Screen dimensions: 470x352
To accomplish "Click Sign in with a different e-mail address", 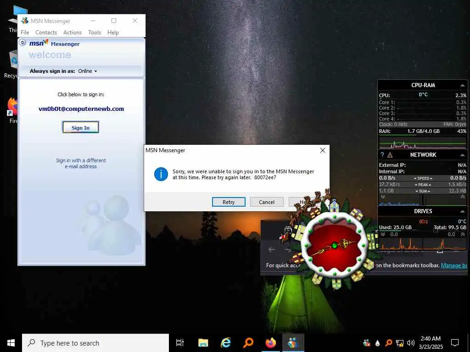I will (x=81, y=164).
